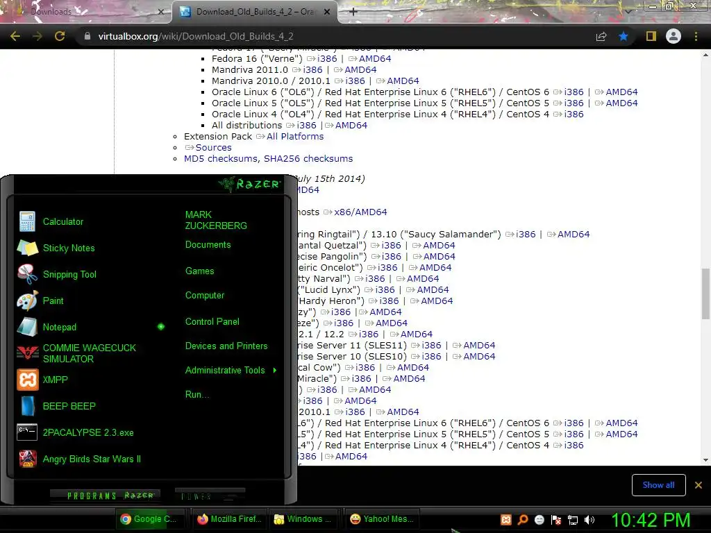Start Paint via its palette icon
The height and width of the screenshot is (533, 711).
28,301
